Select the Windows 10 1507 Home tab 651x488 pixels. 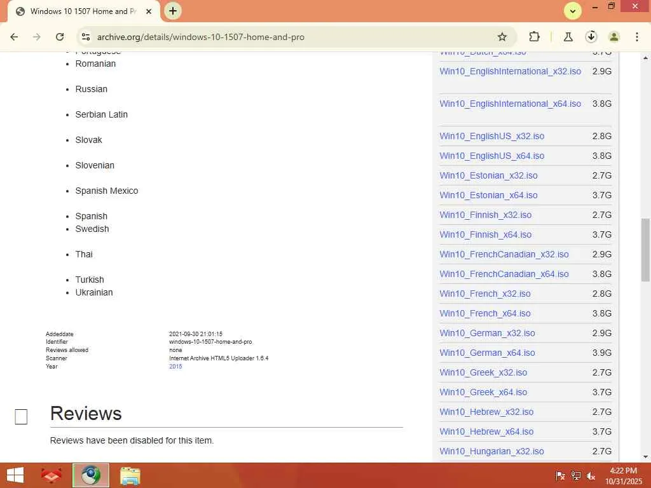tap(83, 11)
